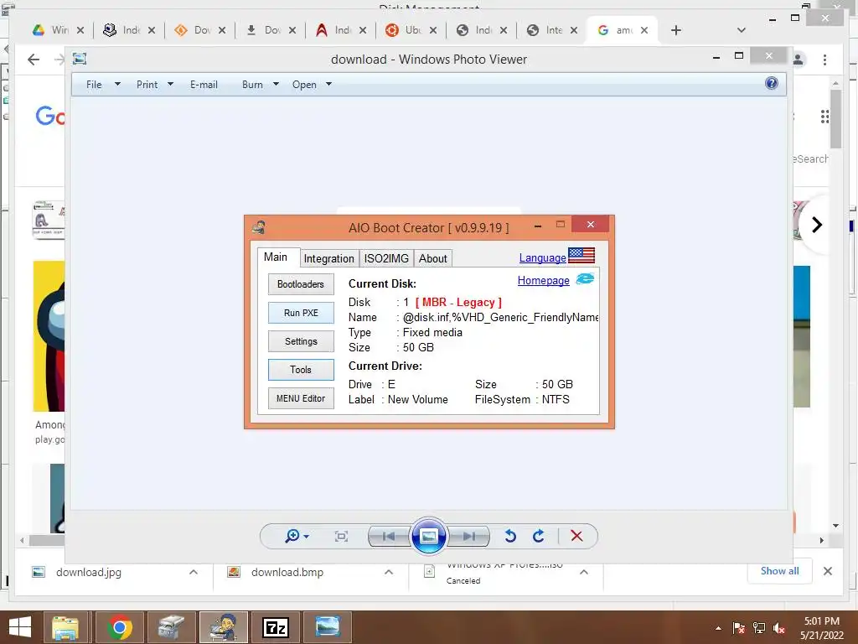Expand download.bmp options chevron

[x=389, y=572]
